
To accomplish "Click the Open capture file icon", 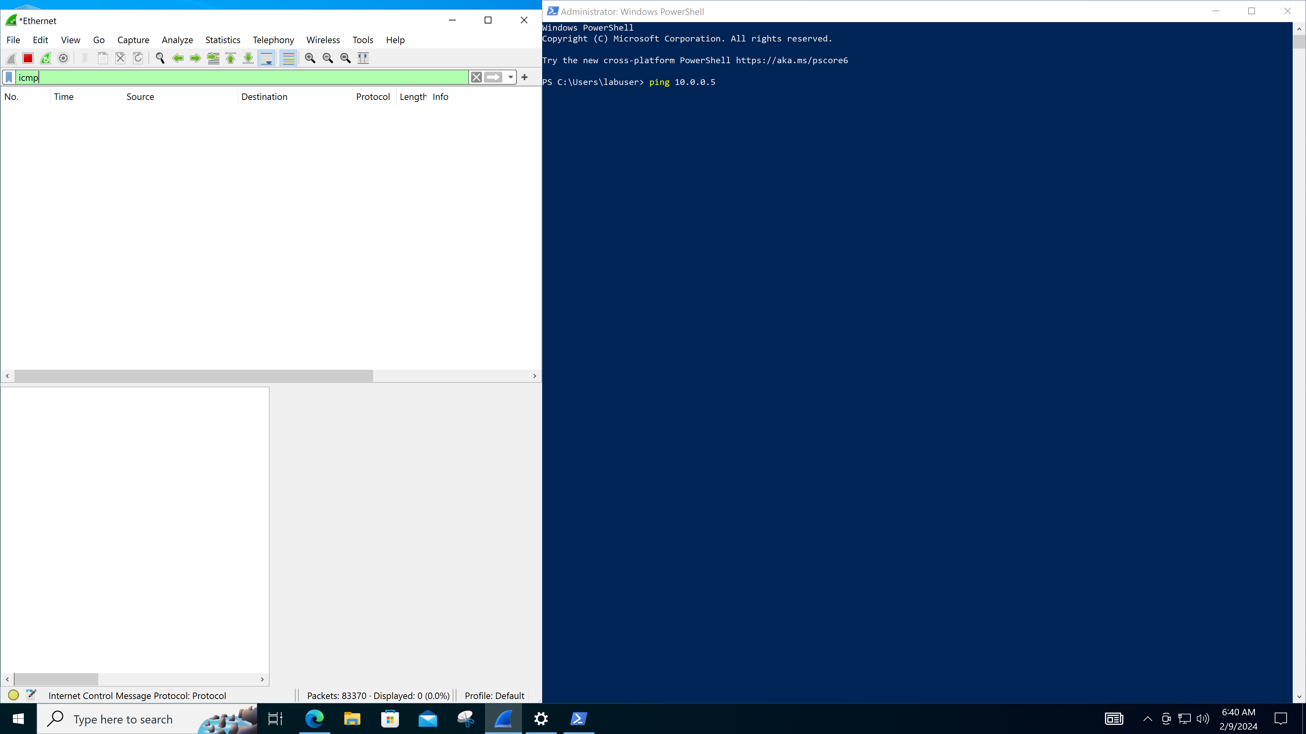I will pyautogui.click(x=85, y=58).
